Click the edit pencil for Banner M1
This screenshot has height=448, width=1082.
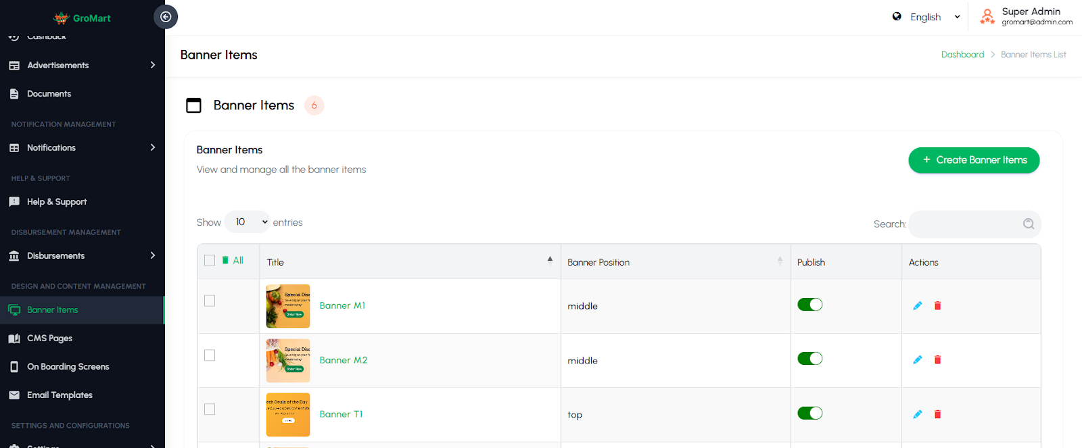tap(917, 305)
